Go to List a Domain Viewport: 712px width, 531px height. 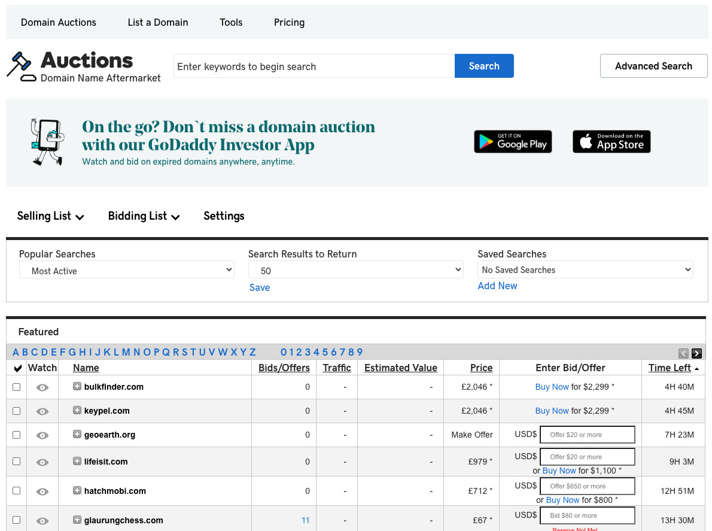158,22
